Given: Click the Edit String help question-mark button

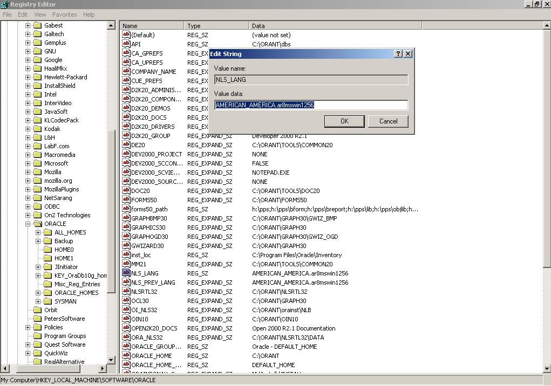Looking at the screenshot, I should [x=398, y=54].
